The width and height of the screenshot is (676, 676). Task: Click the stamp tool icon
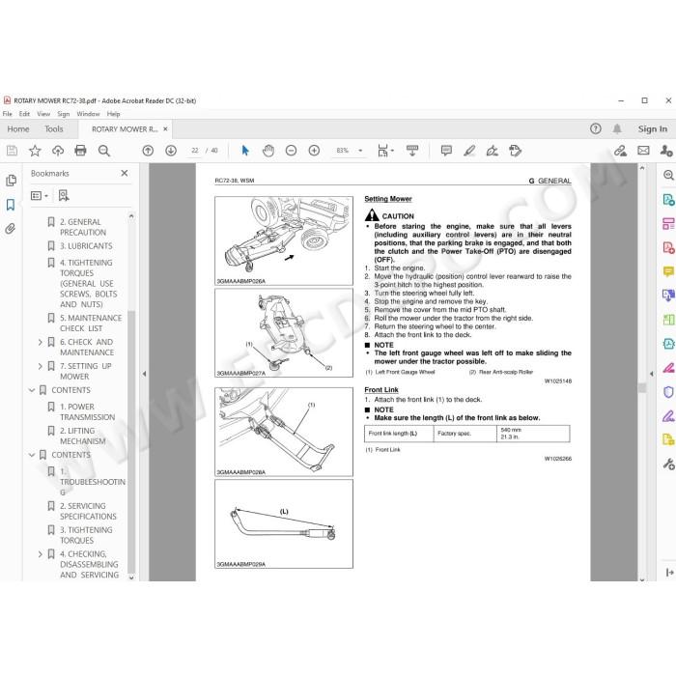click(515, 151)
